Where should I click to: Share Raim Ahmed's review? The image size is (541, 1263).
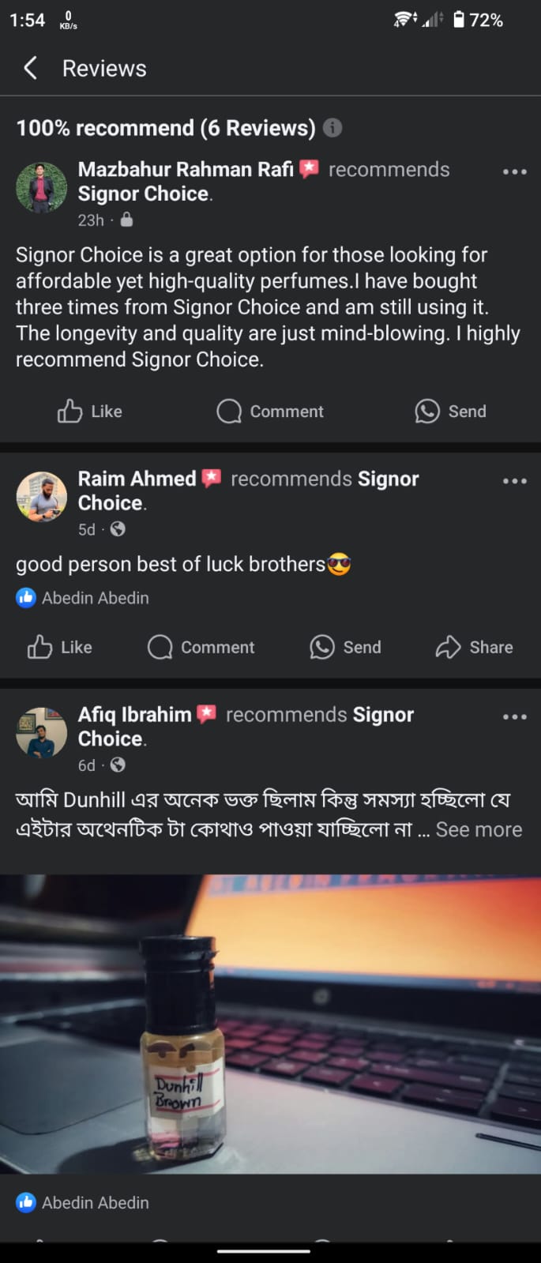[474, 647]
